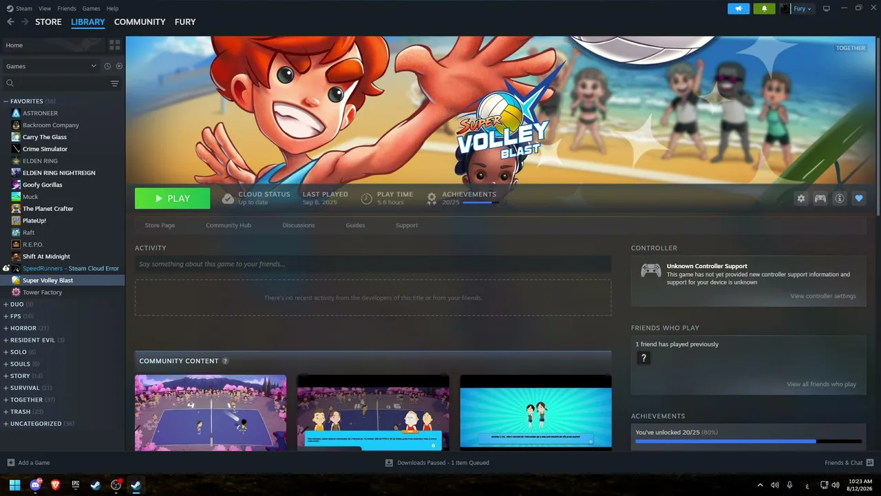Click the green PLAY button
Image resolution: width=881 pixels, height=496 pixels.
(172, 198)
